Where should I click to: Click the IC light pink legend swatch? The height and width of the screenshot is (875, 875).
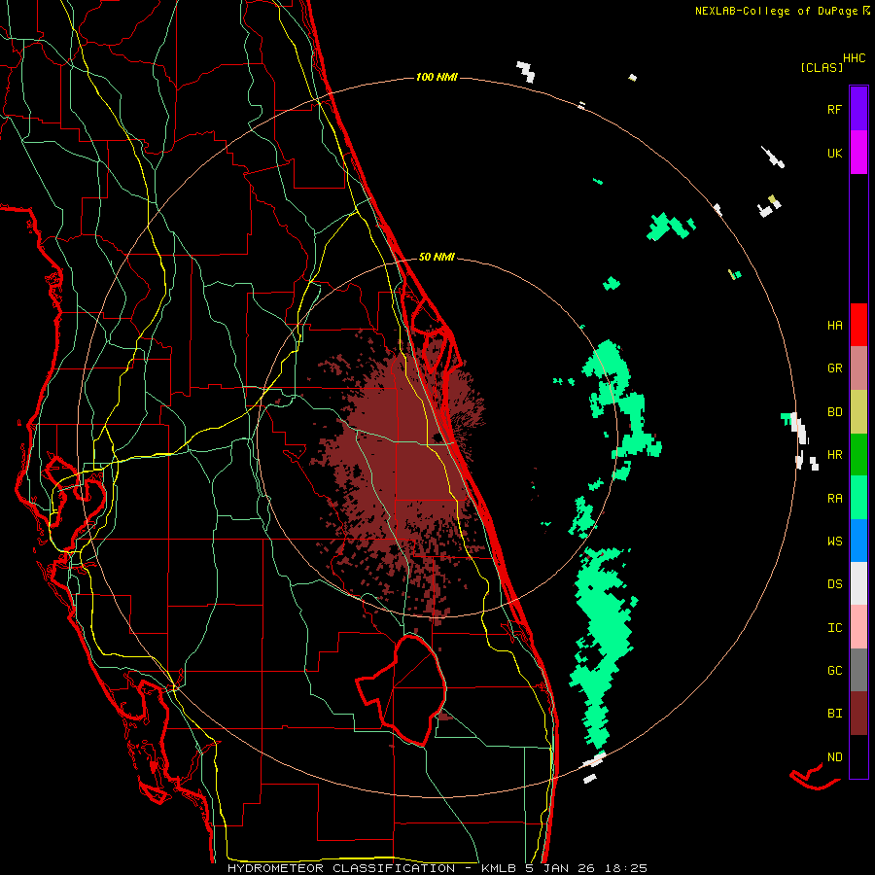tap(858, 627)
